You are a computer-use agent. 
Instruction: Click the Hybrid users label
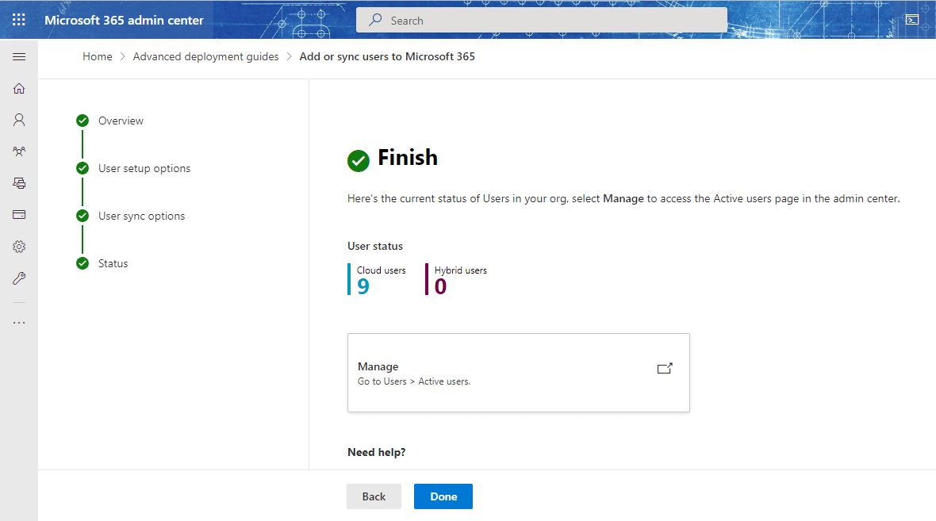[x=461, y=270]
